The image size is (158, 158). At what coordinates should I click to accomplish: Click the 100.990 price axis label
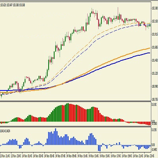click(155, 87)
